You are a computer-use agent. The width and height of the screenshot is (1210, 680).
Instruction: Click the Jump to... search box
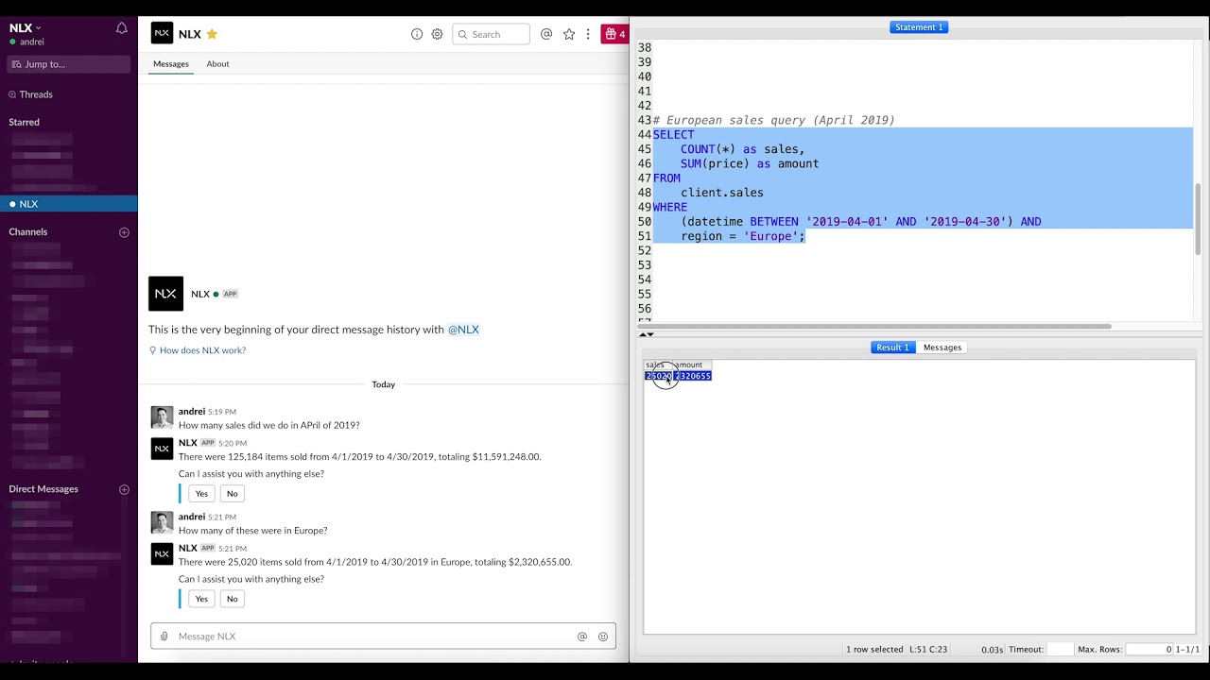tap(68, 64)
